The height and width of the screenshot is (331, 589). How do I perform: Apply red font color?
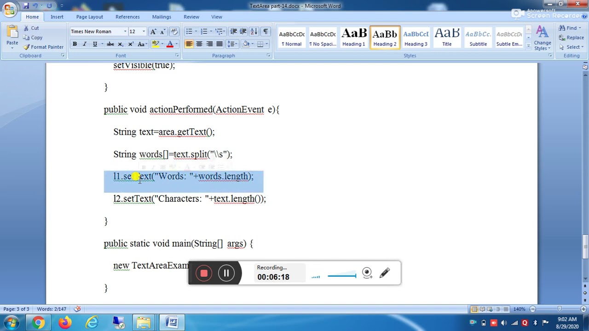click(x=169, y=44)
